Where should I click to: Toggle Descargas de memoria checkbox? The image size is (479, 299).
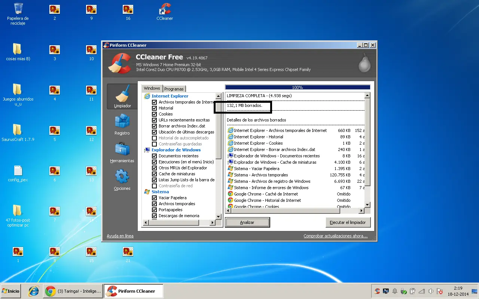[x=154, y=216]
